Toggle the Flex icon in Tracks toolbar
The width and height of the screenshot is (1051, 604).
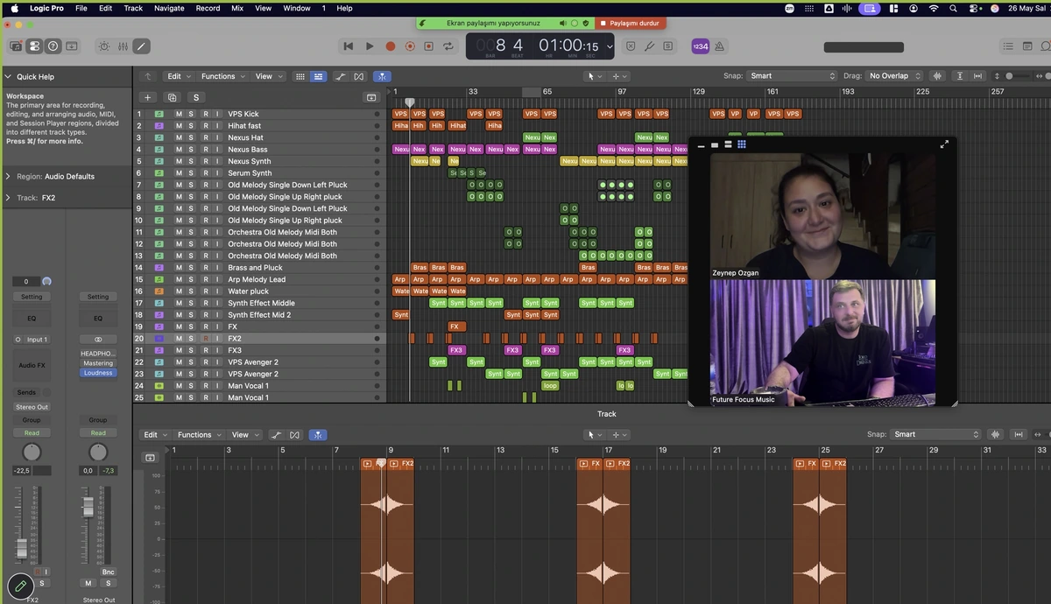coord(358,76)
